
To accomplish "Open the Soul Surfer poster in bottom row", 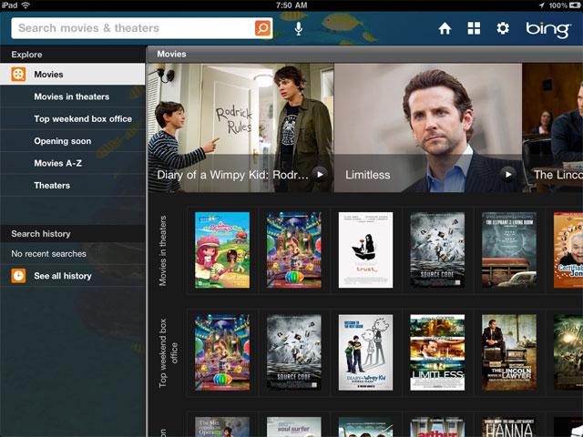I will click(x=293, y=427).
